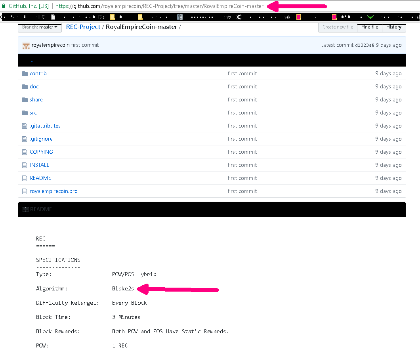420x353 pixels.
Task: Click 'Both POW and POS Have Static Rewards.' text
Action: tap(170, 331)
